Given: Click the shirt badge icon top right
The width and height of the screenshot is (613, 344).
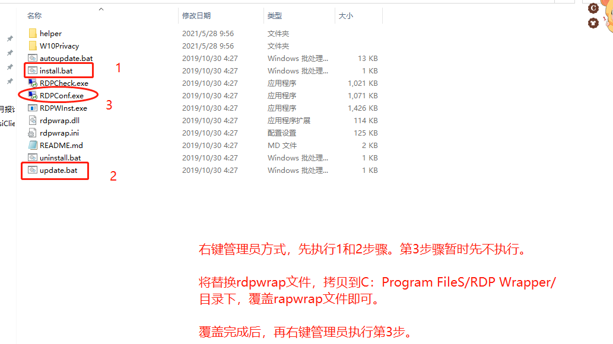Looking at the screenshot, I should 594,23.
